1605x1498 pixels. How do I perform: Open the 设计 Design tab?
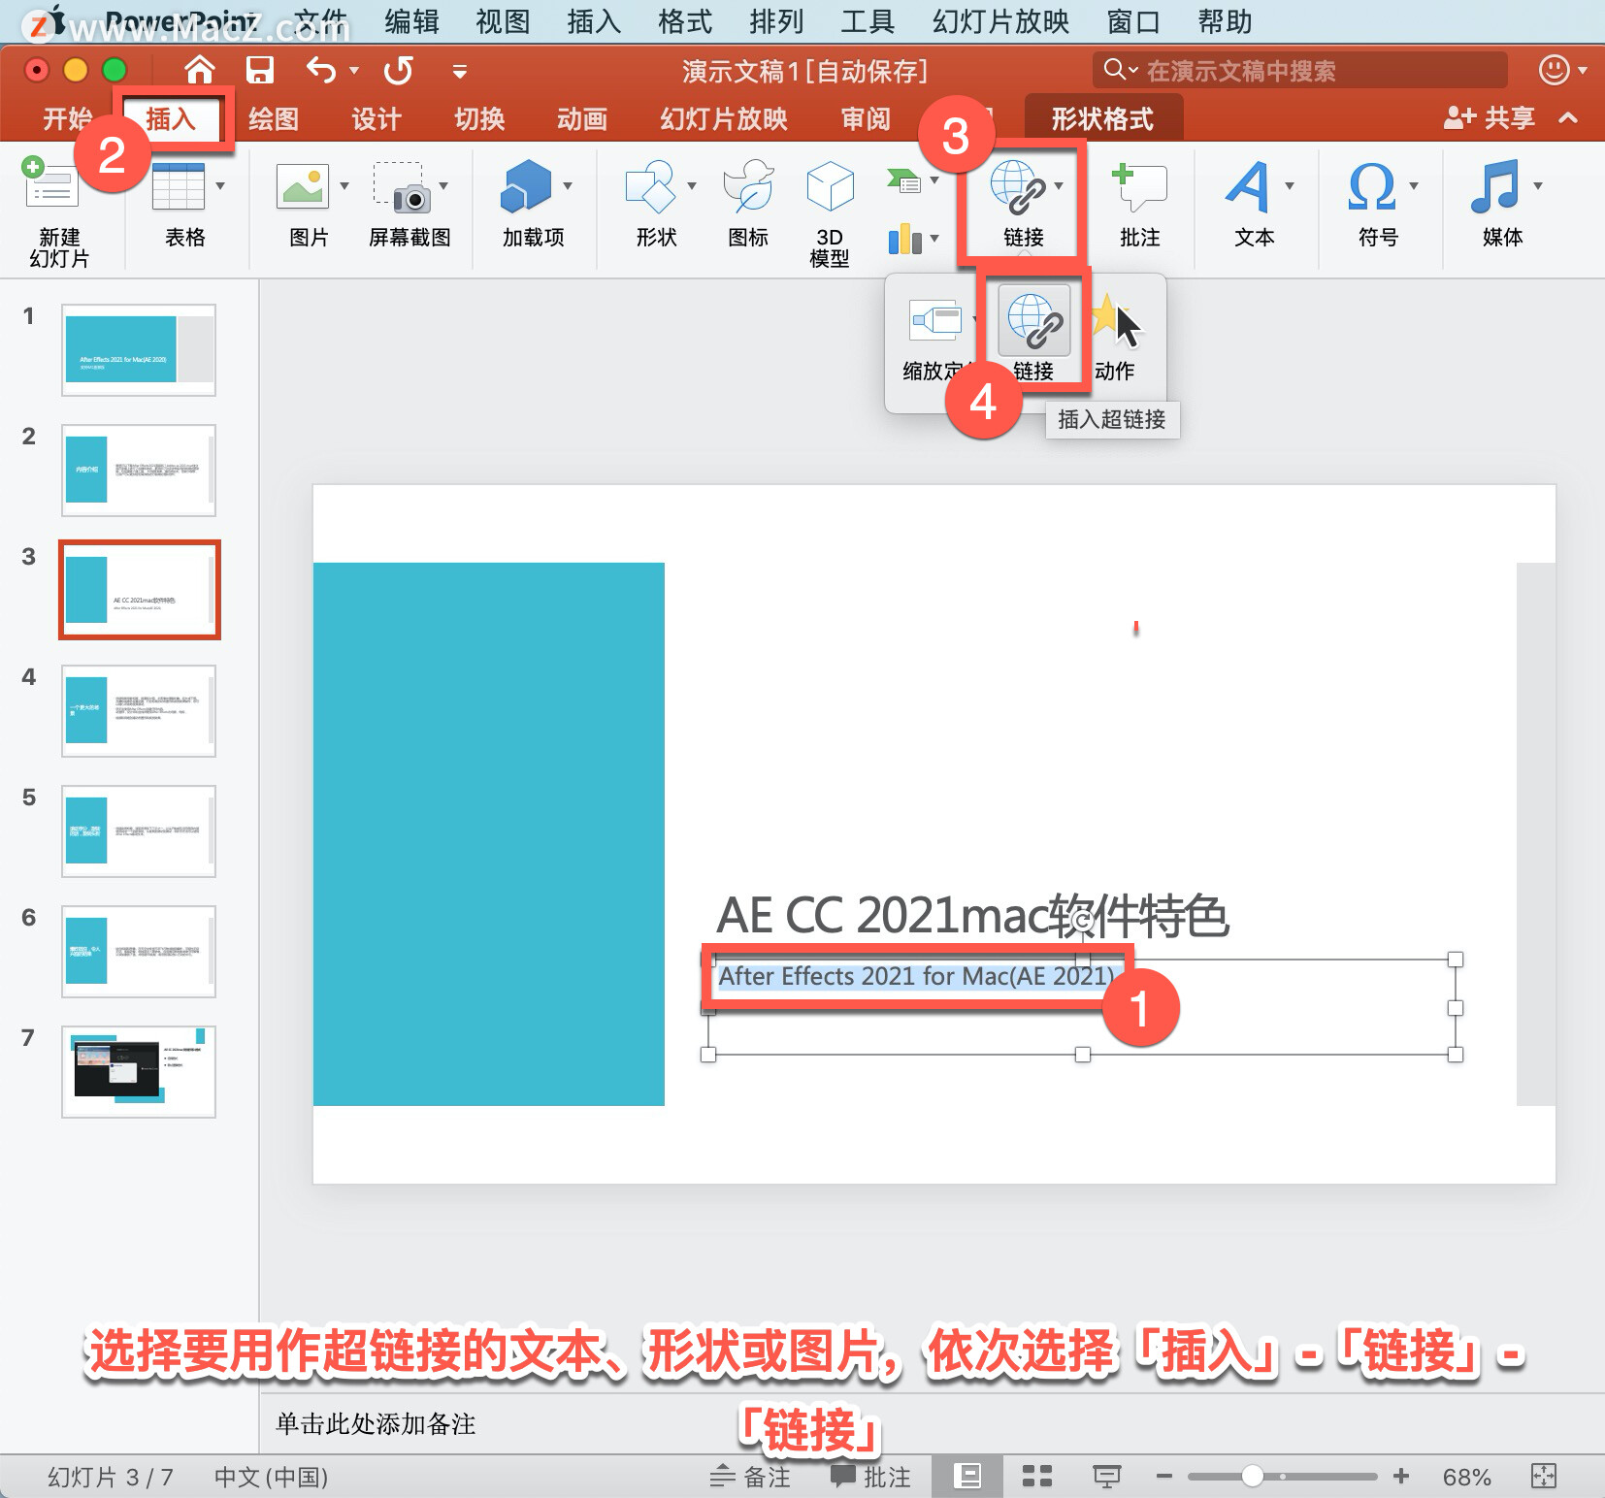[x=376, y=118]
